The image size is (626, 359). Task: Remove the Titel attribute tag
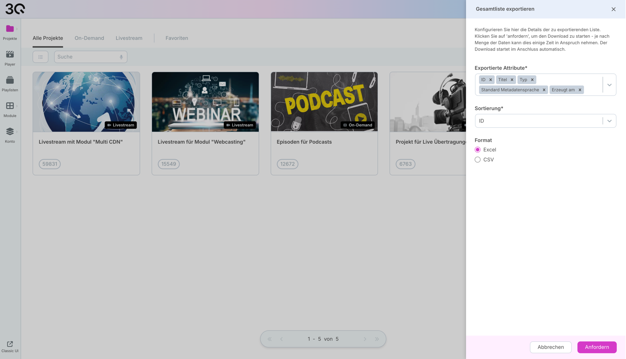click(512, 80)
